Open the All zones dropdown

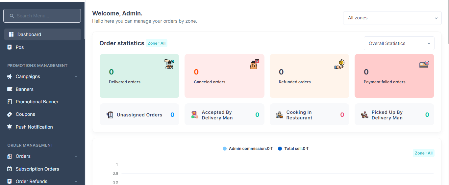392,18
